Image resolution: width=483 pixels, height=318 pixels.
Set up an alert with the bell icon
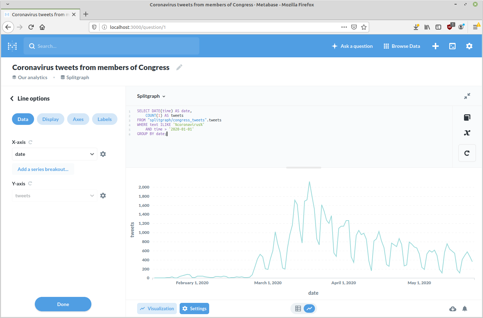coord(465,309)
